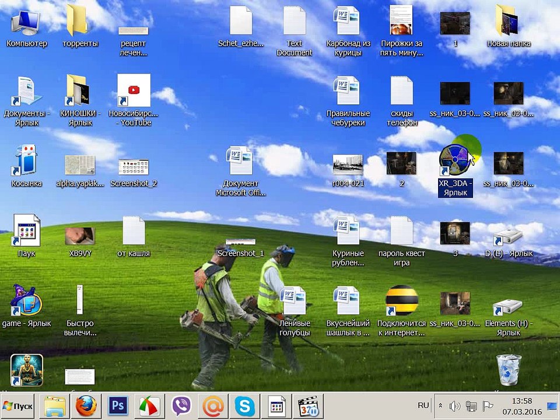
Task: Launch Firefox from the taskbar
Action: click(x=86, y=406)
